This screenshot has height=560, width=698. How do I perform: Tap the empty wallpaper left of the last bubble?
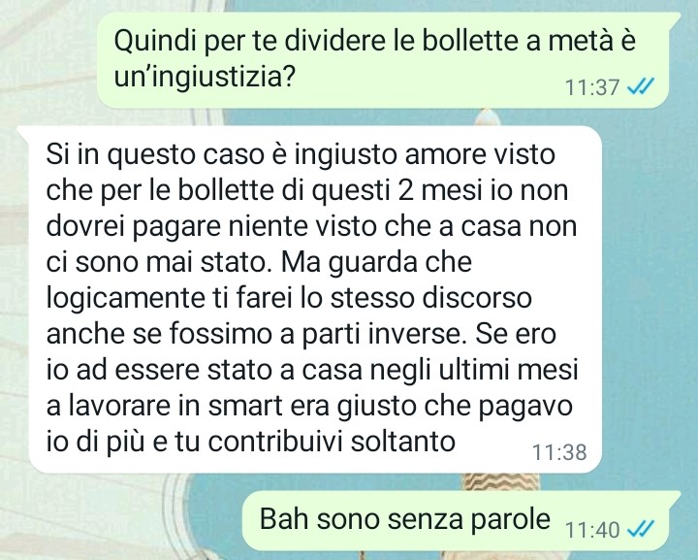click(x=120, y=521)
